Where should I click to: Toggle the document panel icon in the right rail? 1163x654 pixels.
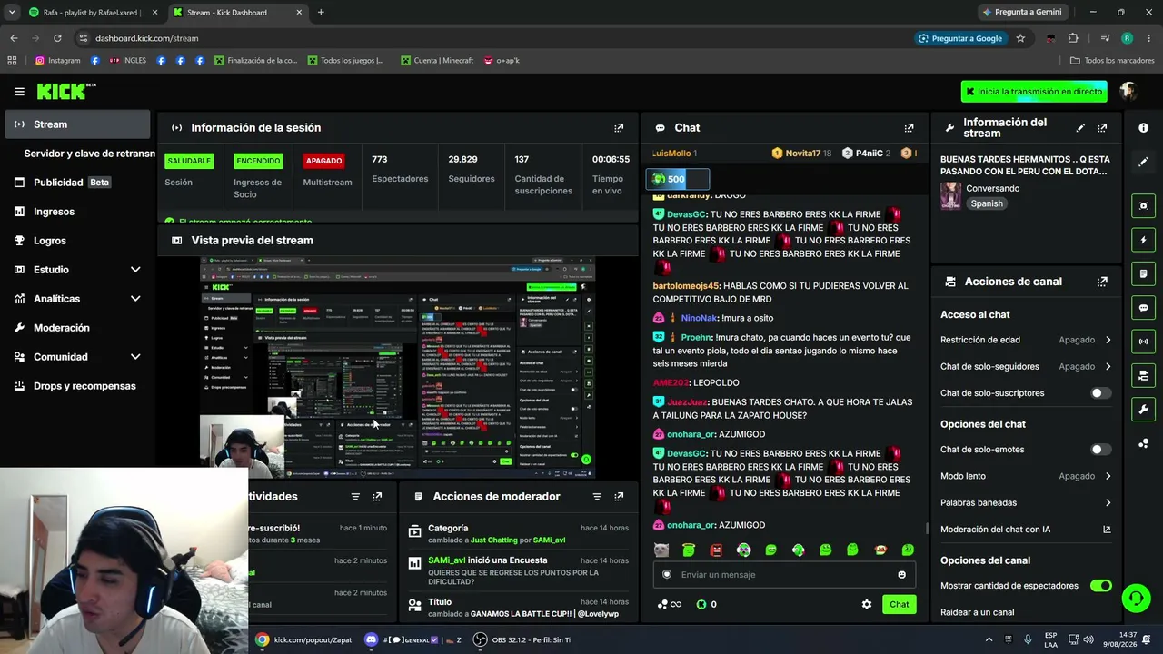tap(1143, 273)
